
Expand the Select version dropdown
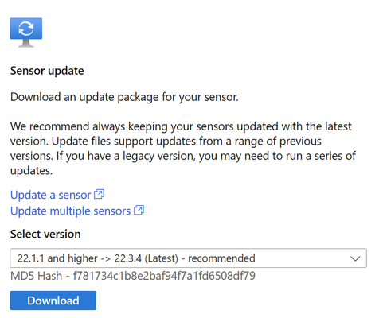pyautogui.click(x=188, y=258)
